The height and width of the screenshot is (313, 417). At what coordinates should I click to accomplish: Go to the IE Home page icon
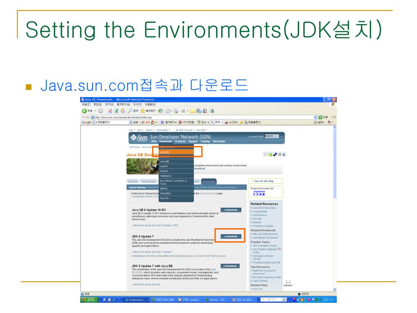(123, 111)
